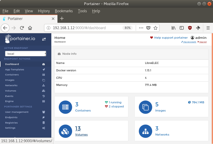
Task: Reload the page with the refresh icon
Action: click(x=22, y=28)
